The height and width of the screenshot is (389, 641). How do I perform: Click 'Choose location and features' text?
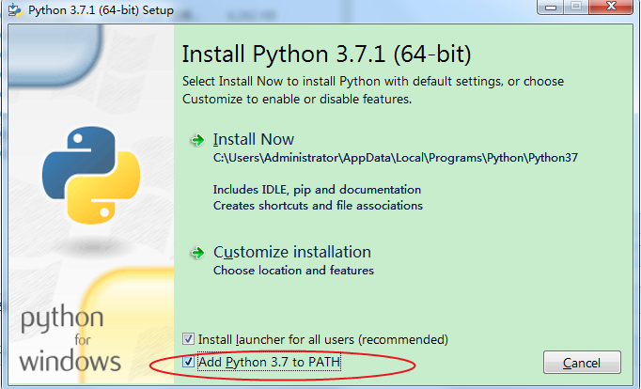pyautogui.click(x=293, y=270)
